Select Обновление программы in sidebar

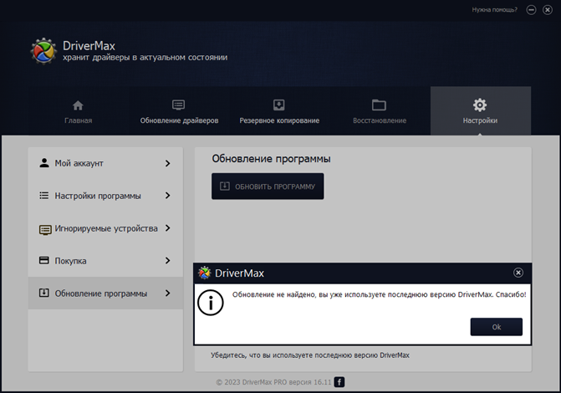105,293
